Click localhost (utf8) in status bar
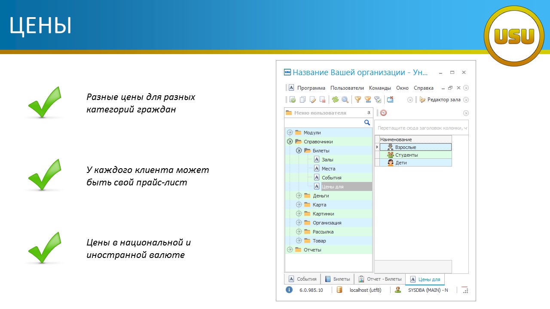 365,290
